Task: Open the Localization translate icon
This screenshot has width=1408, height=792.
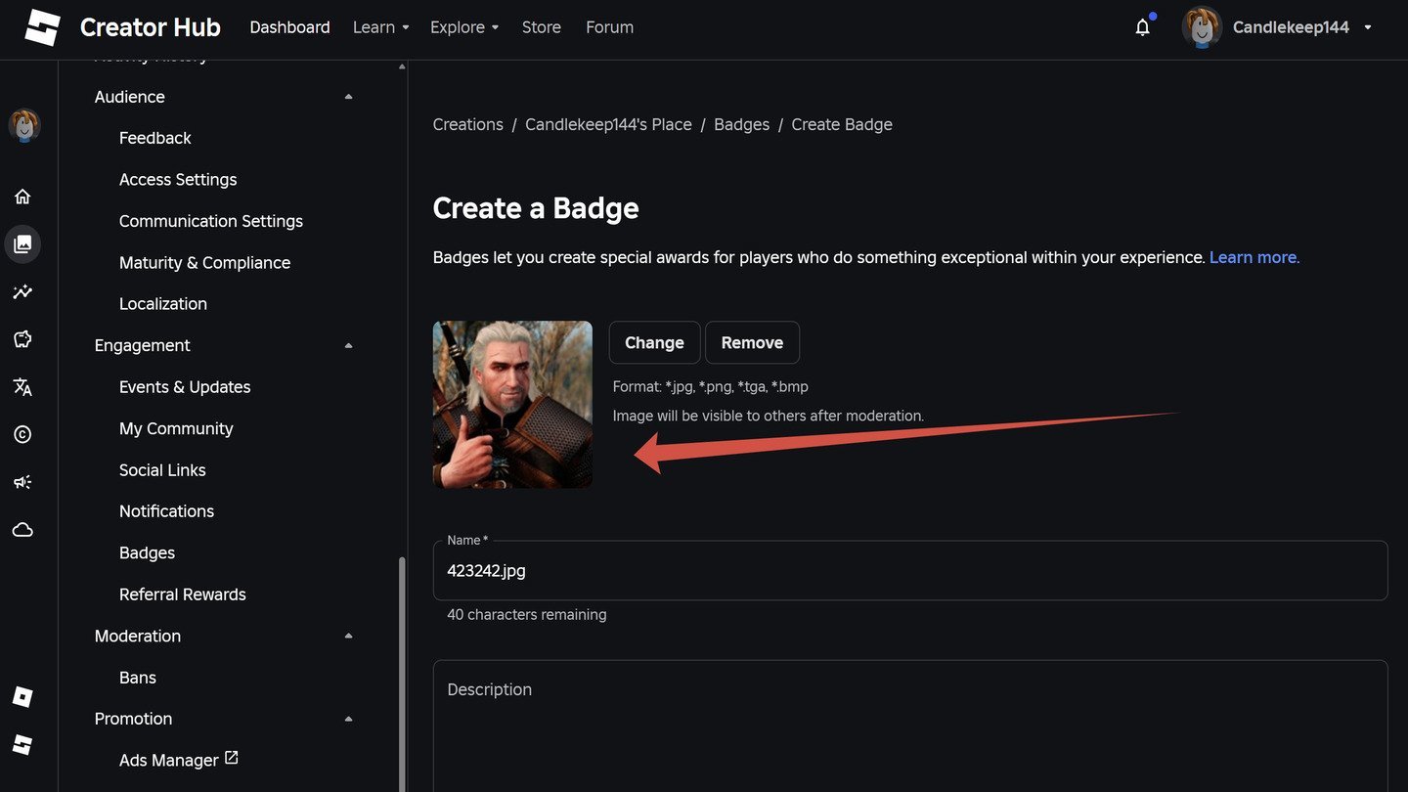Action: point(22,386)
